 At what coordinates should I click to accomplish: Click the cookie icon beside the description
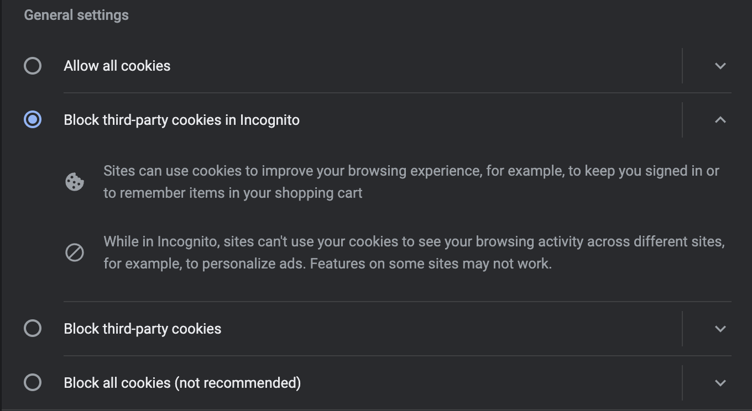[75, 182]
